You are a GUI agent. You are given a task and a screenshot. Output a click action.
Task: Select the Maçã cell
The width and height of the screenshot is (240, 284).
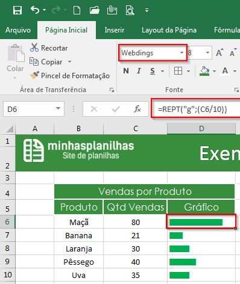point(78,222)
